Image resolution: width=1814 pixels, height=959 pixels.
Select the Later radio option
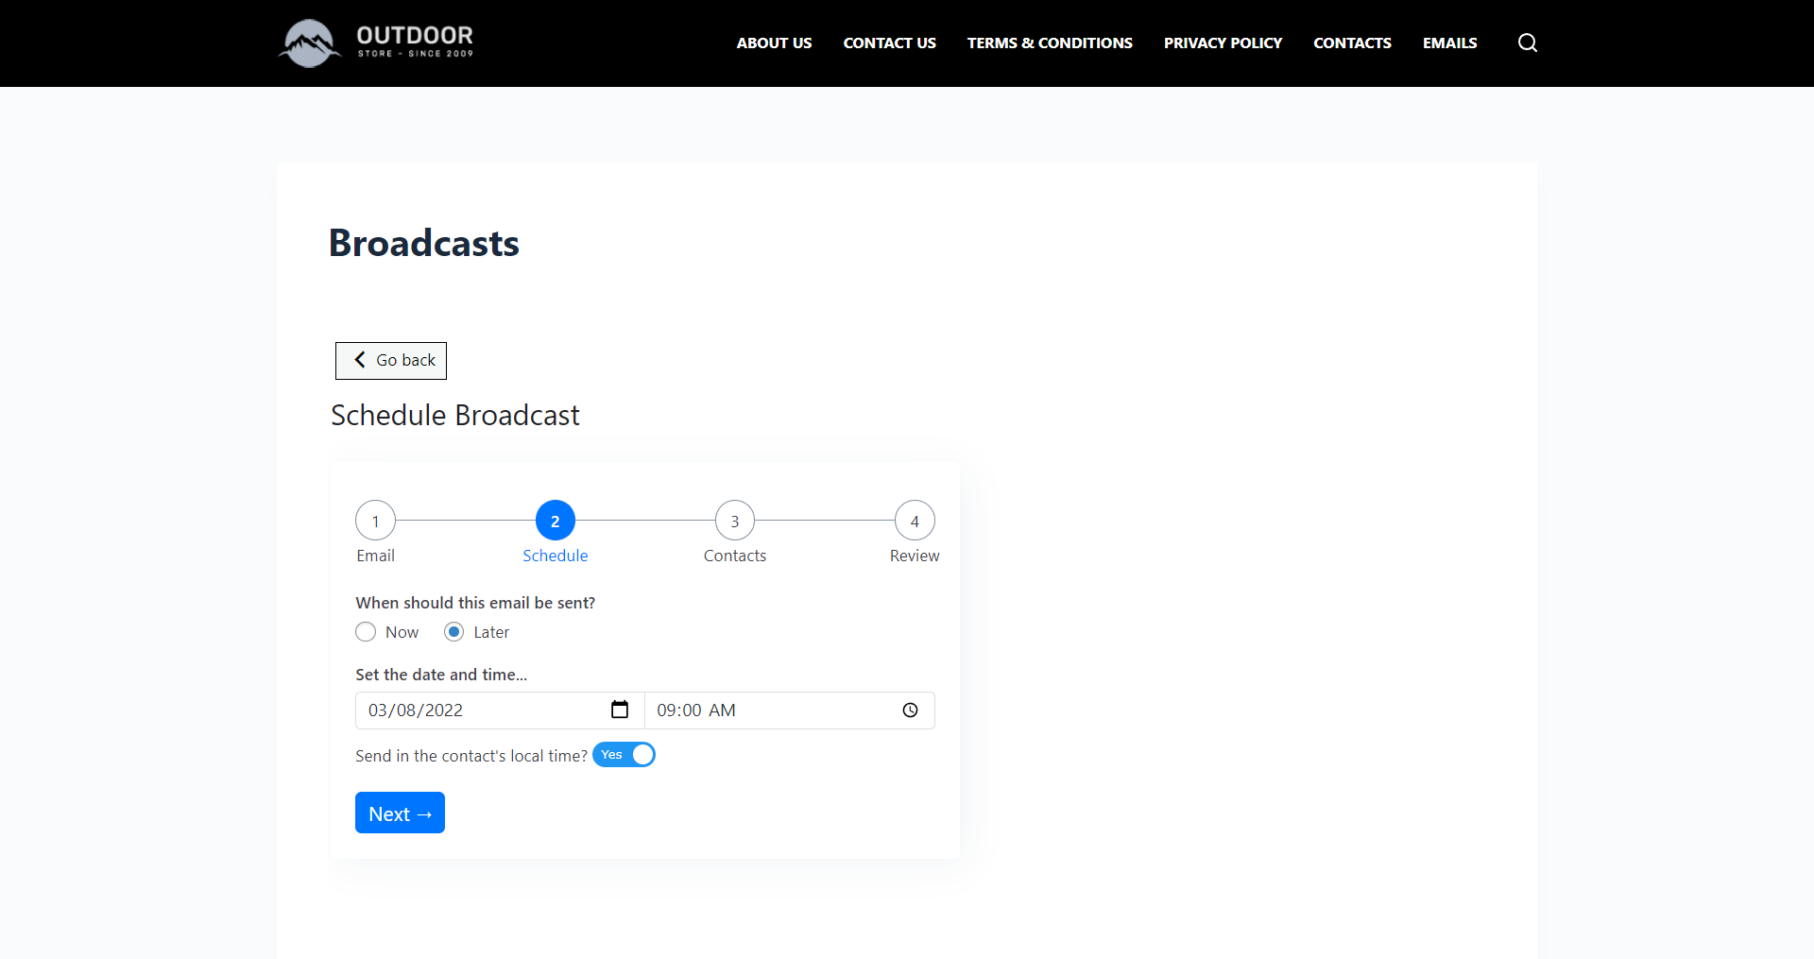click(454, 632)
